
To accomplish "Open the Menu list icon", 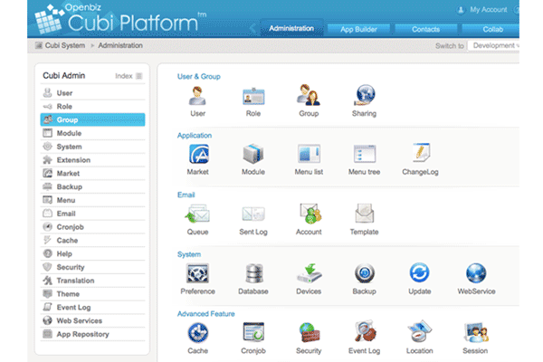I will 309,154.
